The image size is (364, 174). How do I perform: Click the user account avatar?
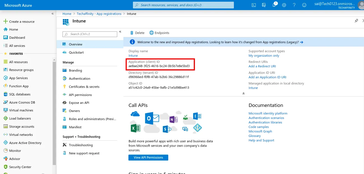pos(361,5)
